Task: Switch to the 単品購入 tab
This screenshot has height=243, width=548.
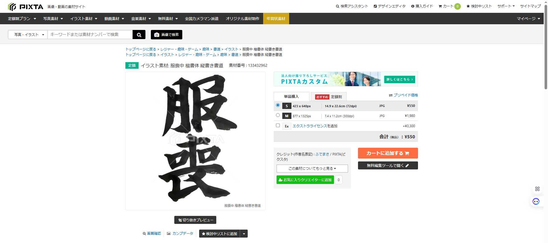Action: pos(291,96)
